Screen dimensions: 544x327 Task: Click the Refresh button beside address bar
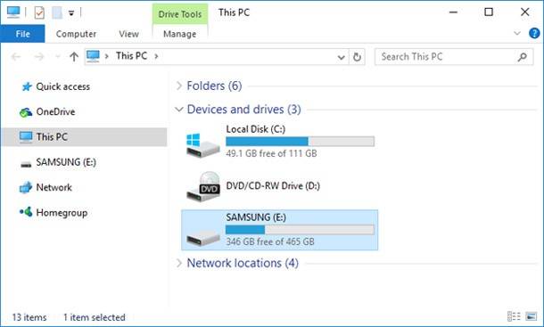(x=357, y=56)
